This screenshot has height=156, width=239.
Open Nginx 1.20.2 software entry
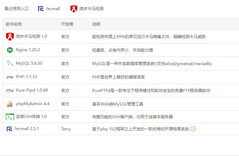(x=28, y=50)
